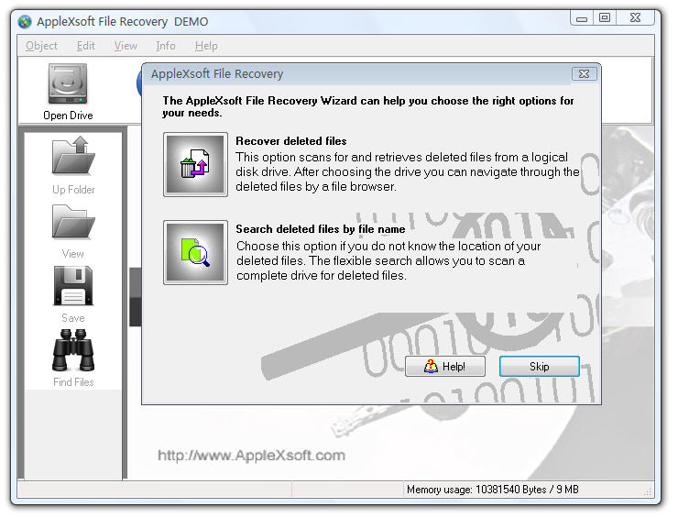Click the Save floppy disk icon
This screenshot has height=518, width=678.
[73, 287]
